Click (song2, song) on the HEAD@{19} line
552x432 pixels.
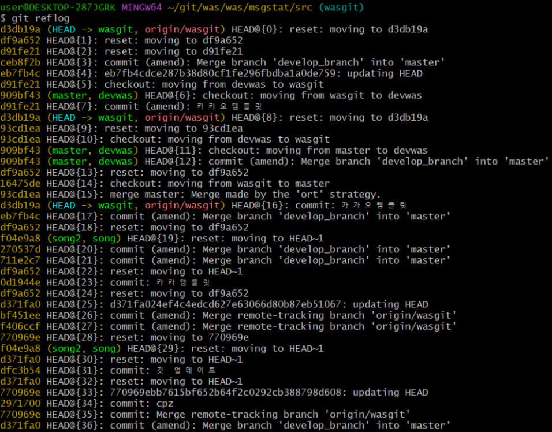point(84,239)
